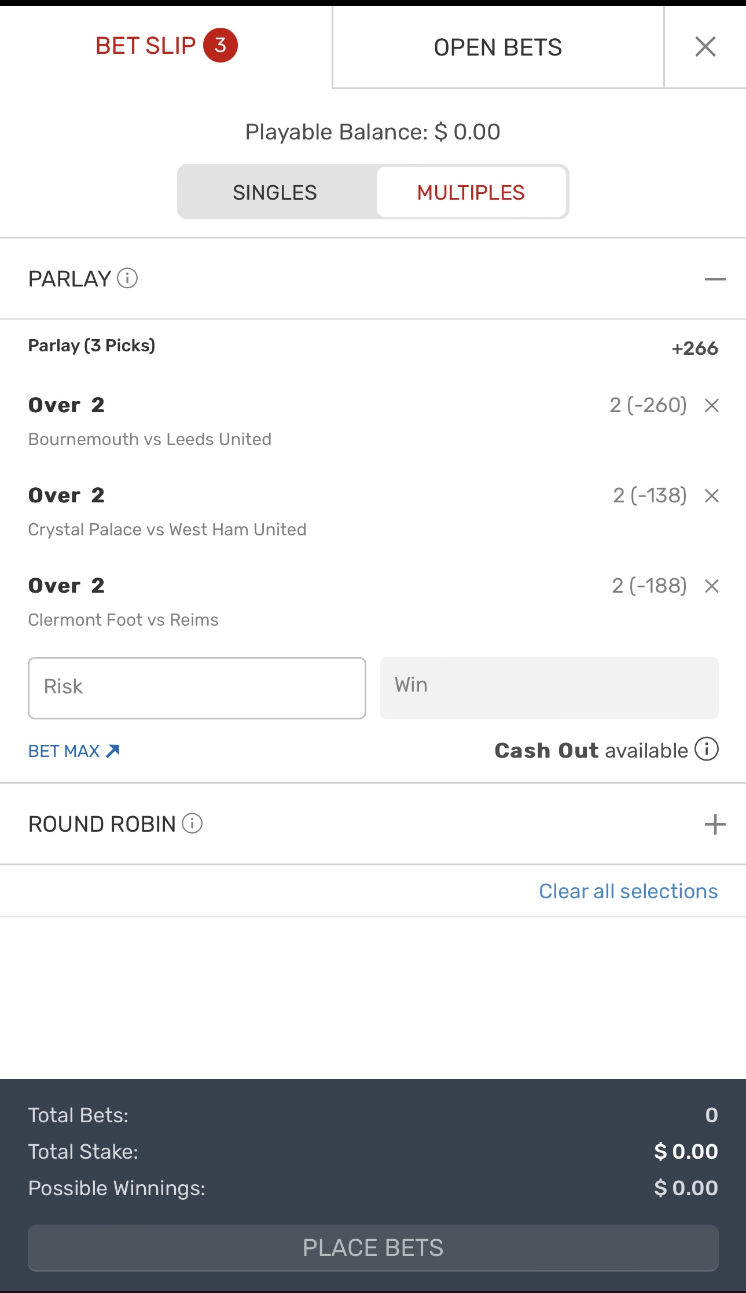Switch to the Open Bets tab
746x1293 pixels.
point(498,47)
